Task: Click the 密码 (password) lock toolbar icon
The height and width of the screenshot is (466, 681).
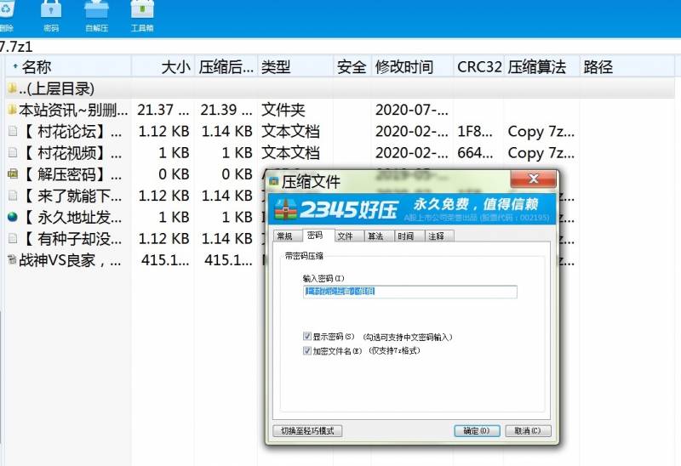Action: tap(51, 9)
